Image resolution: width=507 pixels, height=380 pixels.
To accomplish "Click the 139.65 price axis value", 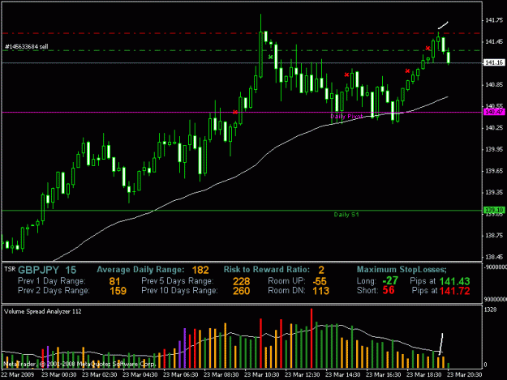I will pos(494,171).
